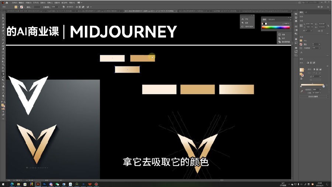Click the hex color value field in Color panel

click(x=286, y=24)
